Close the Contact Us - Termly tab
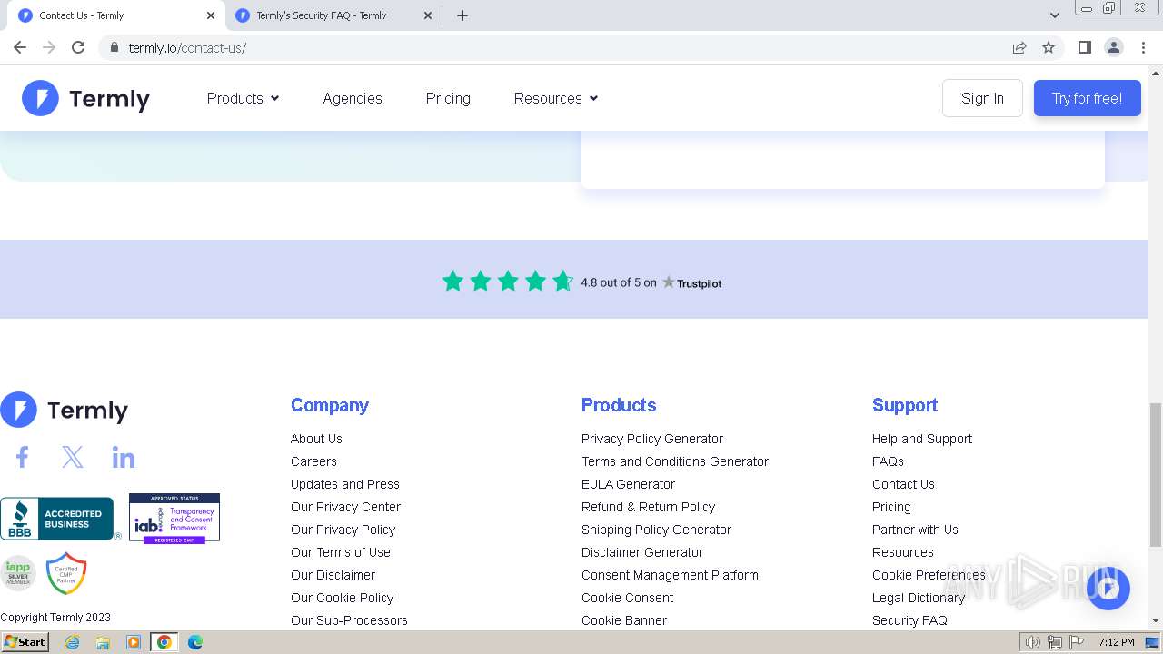The height and width of the screenshot is (654, 1163). (211, 15)
